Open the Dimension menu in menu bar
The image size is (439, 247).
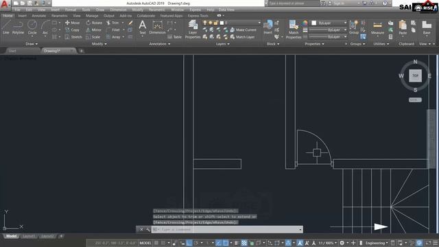(118, 10)
